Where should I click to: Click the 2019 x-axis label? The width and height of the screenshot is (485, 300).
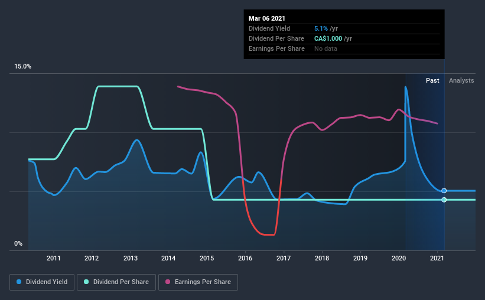coord(360,258)
